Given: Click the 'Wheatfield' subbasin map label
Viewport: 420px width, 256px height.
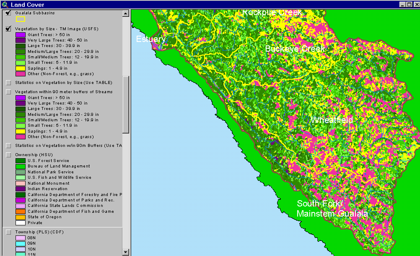Looking at the screenshot, I should (x=332, y=120).
